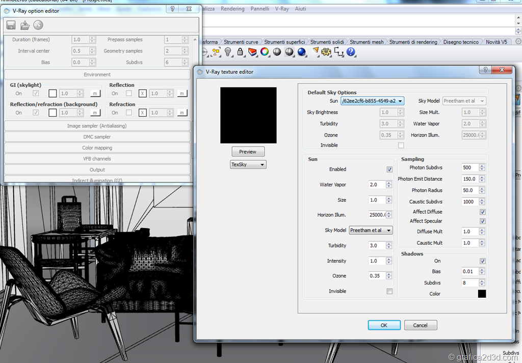Open the Sun source dropdown
This screenshot has width=522, height=363.
(372, 101)
